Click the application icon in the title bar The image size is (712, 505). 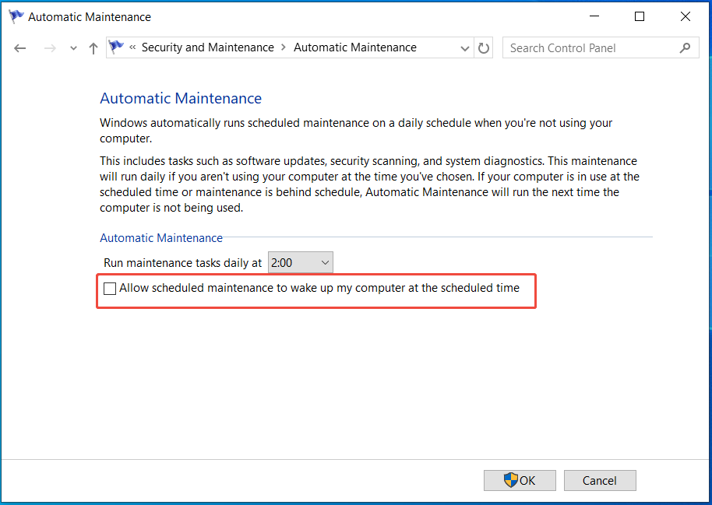[x=16, y=16]
